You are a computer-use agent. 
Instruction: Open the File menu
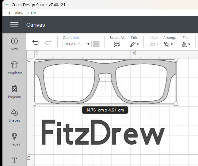(8, 13)
